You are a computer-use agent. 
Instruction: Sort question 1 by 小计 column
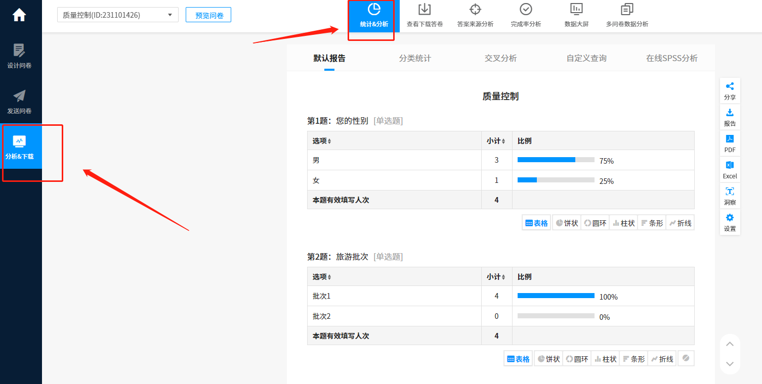(x=496, y=141)
